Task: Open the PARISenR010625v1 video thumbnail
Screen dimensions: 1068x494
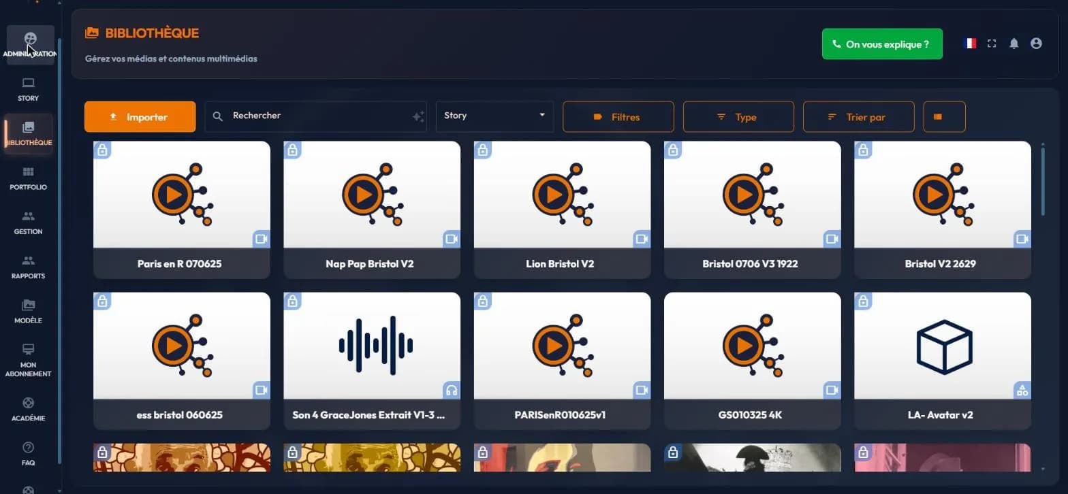Action: coord(562,346)
